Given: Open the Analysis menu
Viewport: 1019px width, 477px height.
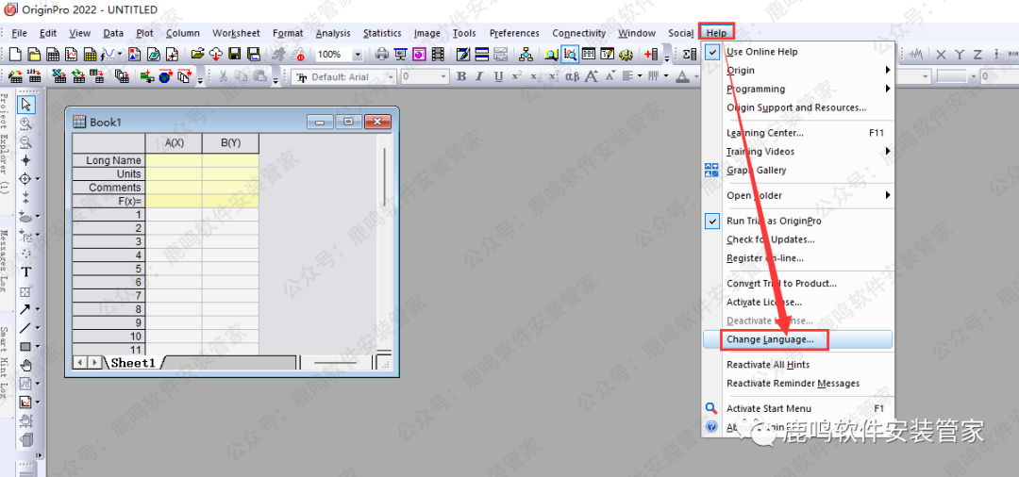Looking at the screenshot, I should click(333, 33).
